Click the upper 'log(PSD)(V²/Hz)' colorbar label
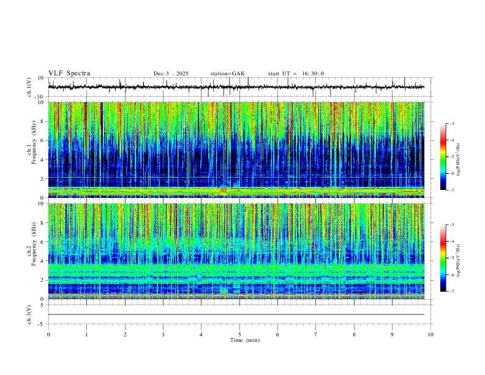The height and width of the screenshot is (375, 485). click(x=459, y=160)
